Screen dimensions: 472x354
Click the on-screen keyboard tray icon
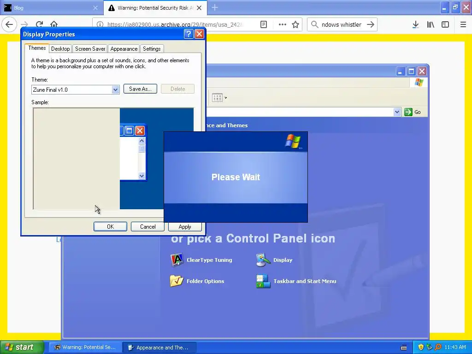pyautogui.click(x=404, y=348)
